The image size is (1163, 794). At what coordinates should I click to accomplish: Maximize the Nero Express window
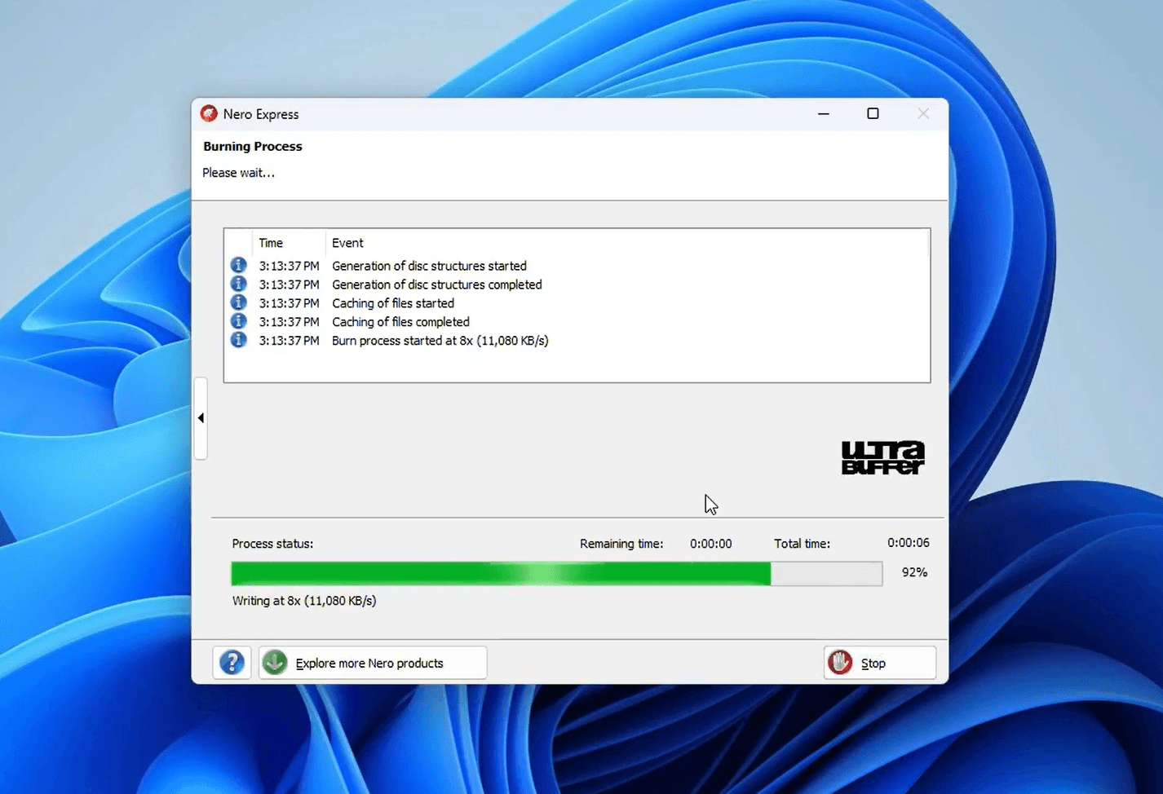pyautogui.click(x=873, y=113)
